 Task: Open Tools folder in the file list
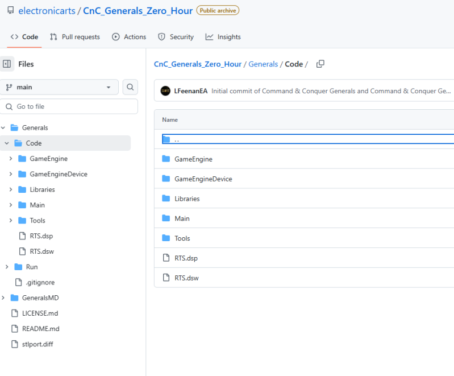(182, 238)
